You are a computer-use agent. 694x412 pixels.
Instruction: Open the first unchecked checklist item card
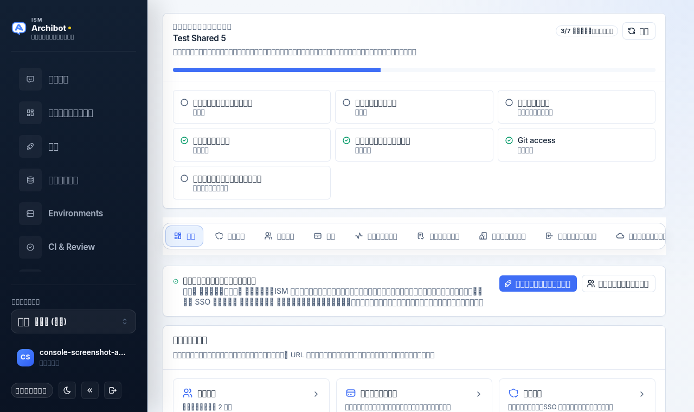252,107
